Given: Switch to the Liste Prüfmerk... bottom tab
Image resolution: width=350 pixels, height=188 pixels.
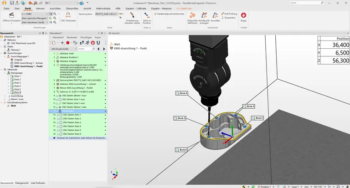Looking at the screenshot, I should tap(38, 183).
